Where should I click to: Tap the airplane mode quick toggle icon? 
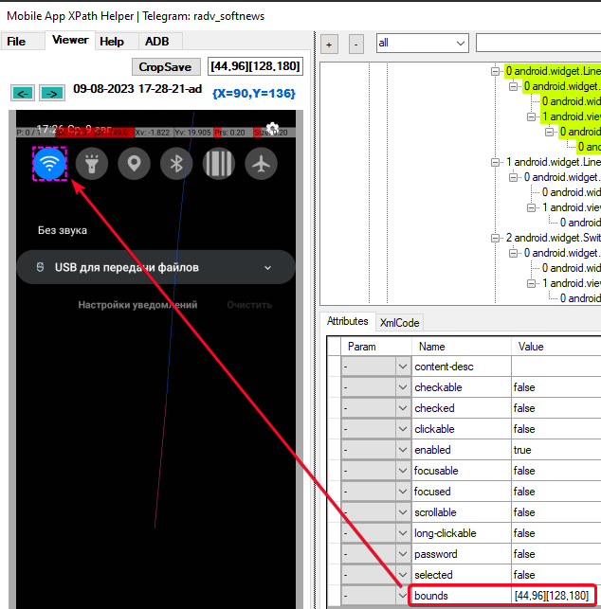(262, 164)
